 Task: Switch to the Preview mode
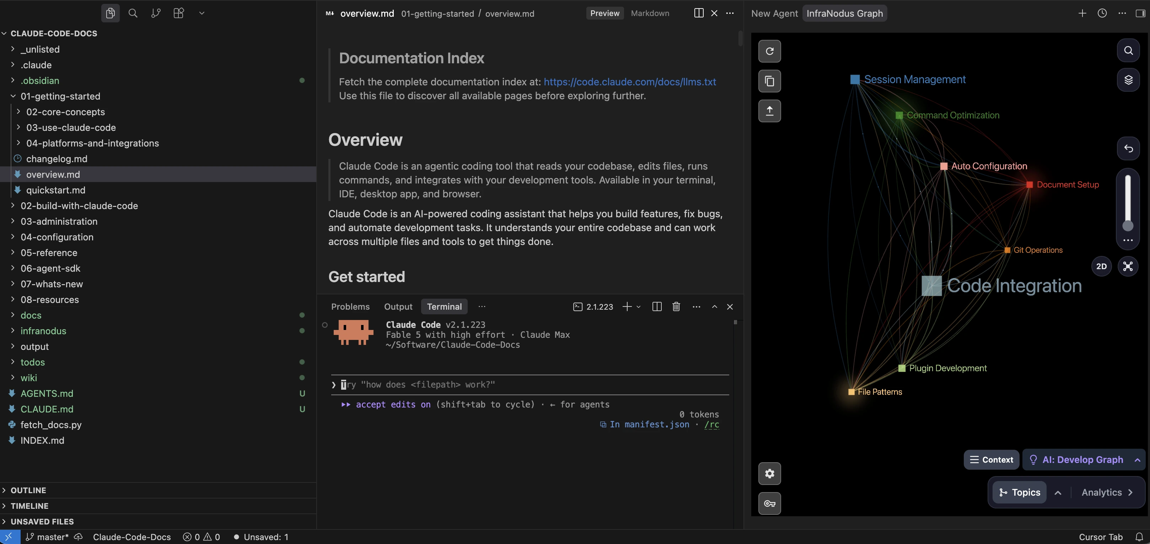pos(604,13)
